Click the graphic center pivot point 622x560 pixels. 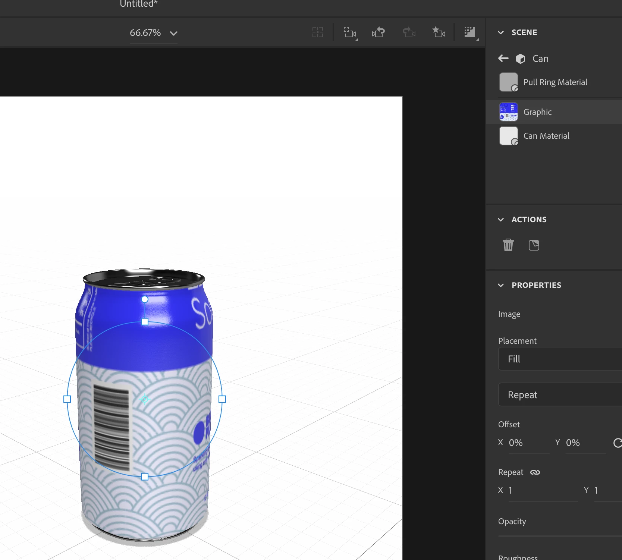(x=145, y=399)
